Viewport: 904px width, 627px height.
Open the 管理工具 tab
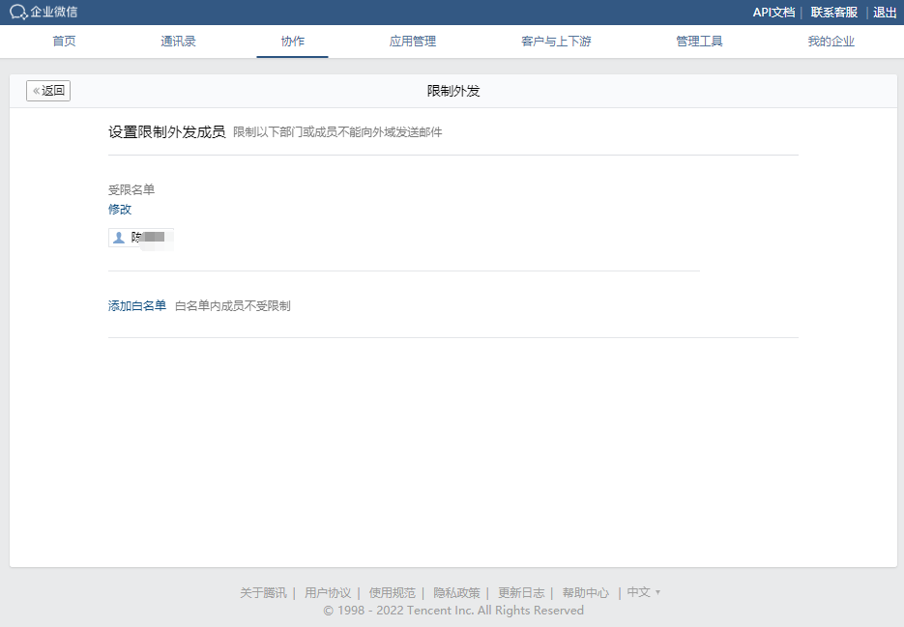pos(699,42)
